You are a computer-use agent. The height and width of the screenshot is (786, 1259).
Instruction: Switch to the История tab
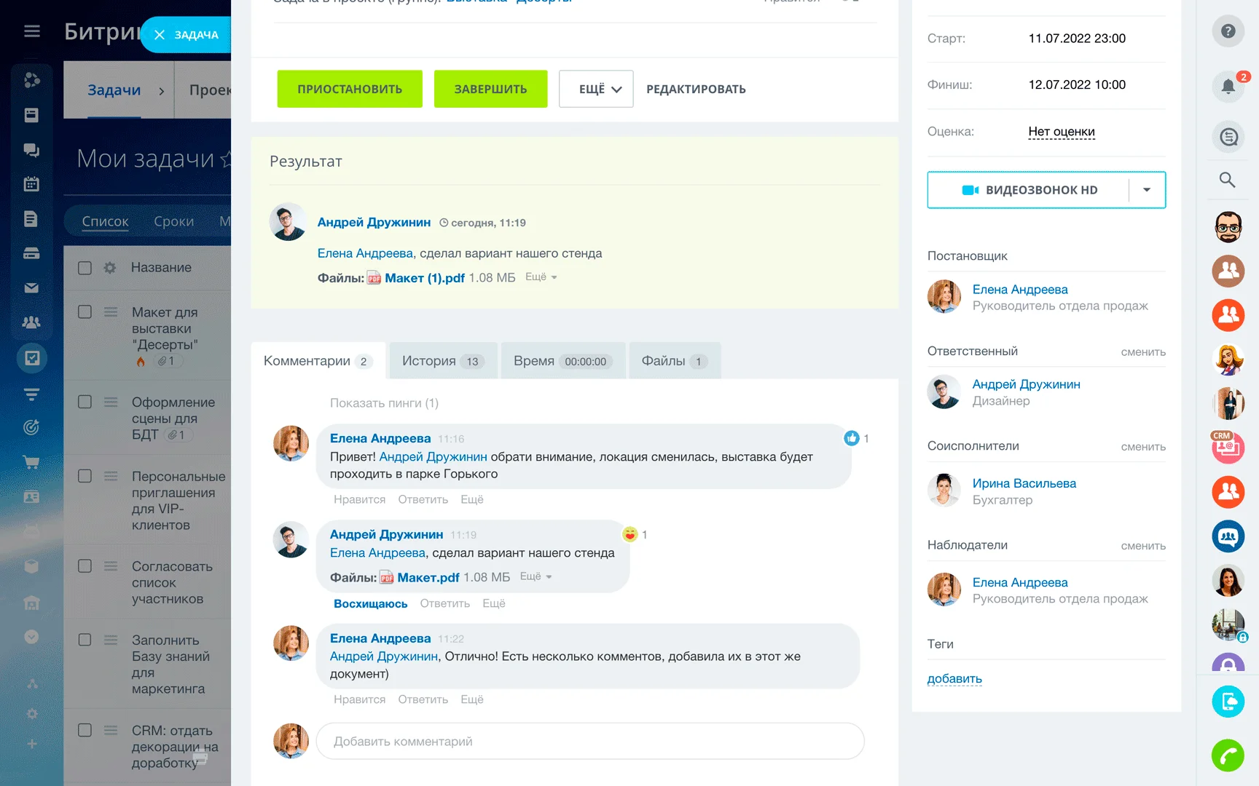[442, 360]
